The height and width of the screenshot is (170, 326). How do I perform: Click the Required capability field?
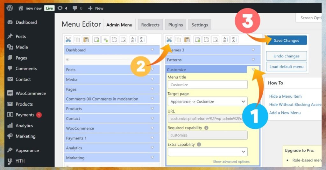(208, 135)
